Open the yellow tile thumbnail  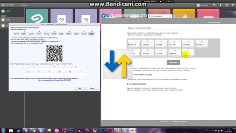click(x=184, y=13)
